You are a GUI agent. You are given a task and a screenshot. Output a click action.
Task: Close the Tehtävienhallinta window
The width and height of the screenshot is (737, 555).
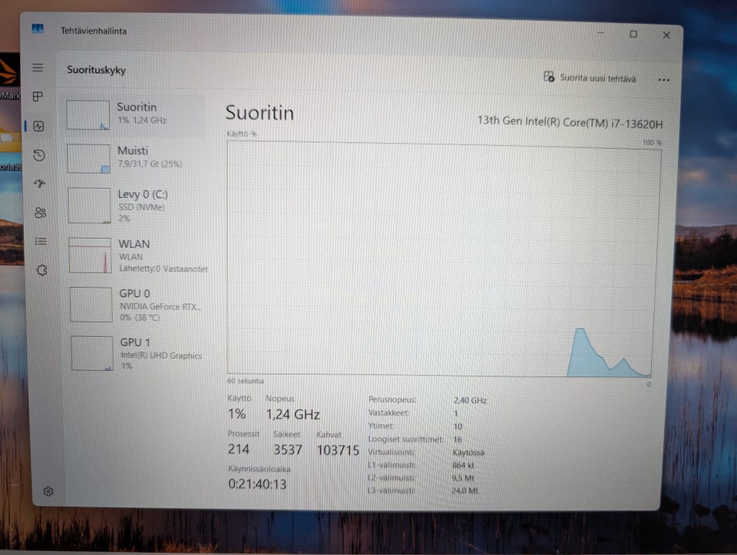tap(666, 35)
